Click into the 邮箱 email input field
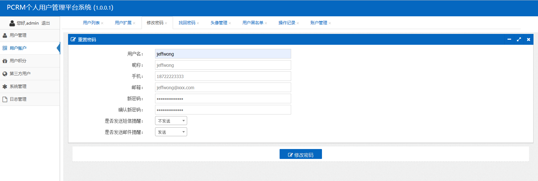Image resolution: width=538 pixels, height=181 pixels. click(x=223, y=87)
